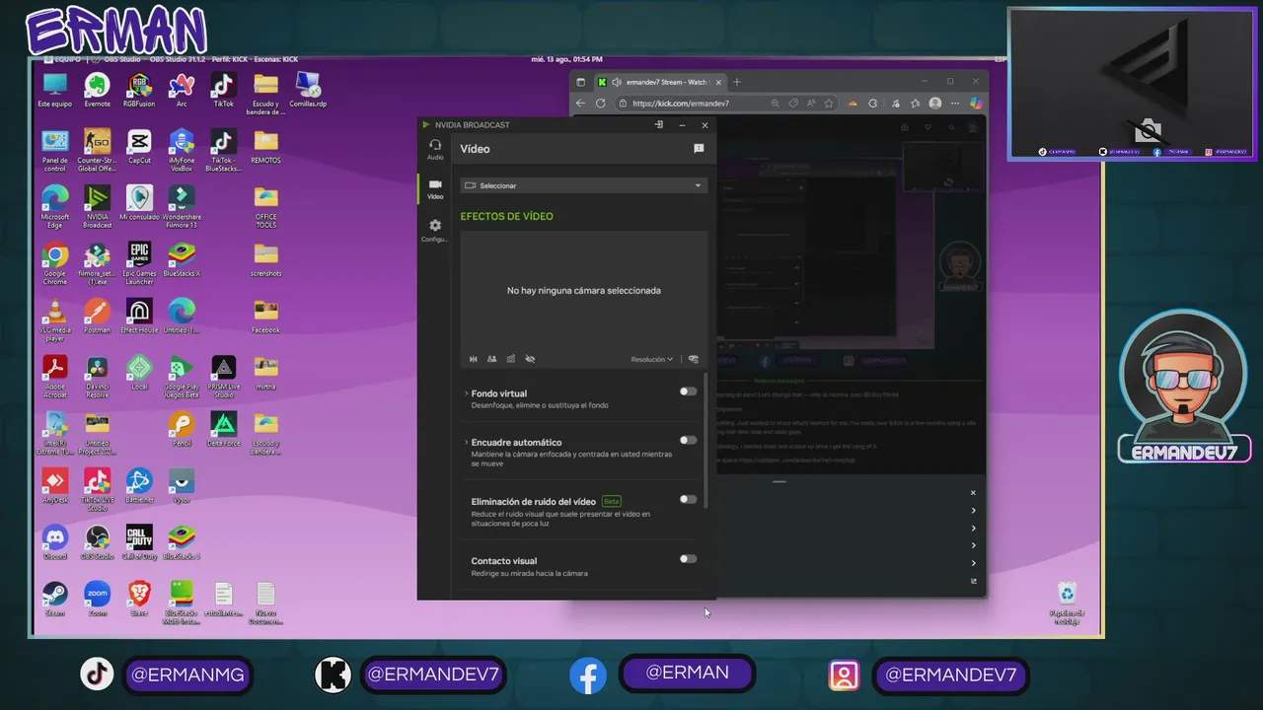Click the crossed-out eye preview icon
Image resolution: width=1263 pixels, height=710 pixels.
[530, 359]
